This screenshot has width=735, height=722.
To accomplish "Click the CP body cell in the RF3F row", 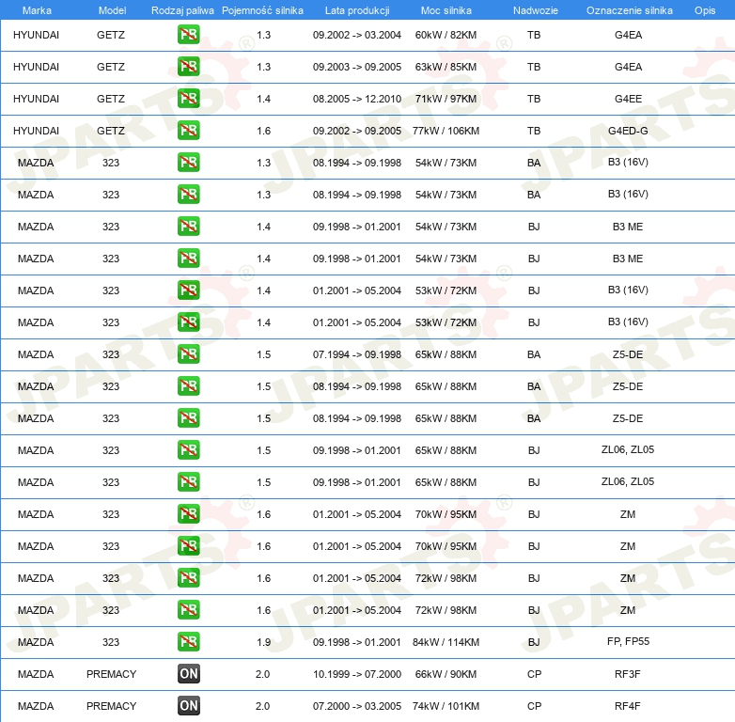I will pyautogui.click(x=534, y=674).
